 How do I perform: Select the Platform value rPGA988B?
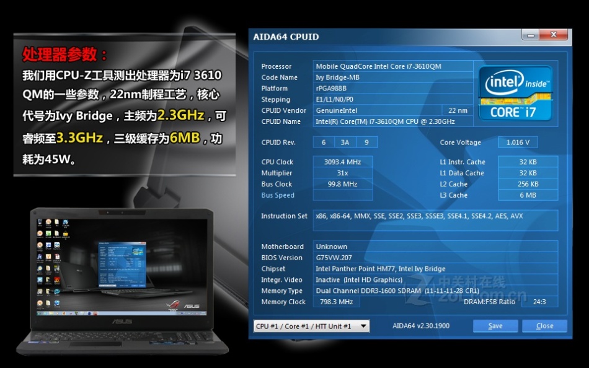click(393, 88)
